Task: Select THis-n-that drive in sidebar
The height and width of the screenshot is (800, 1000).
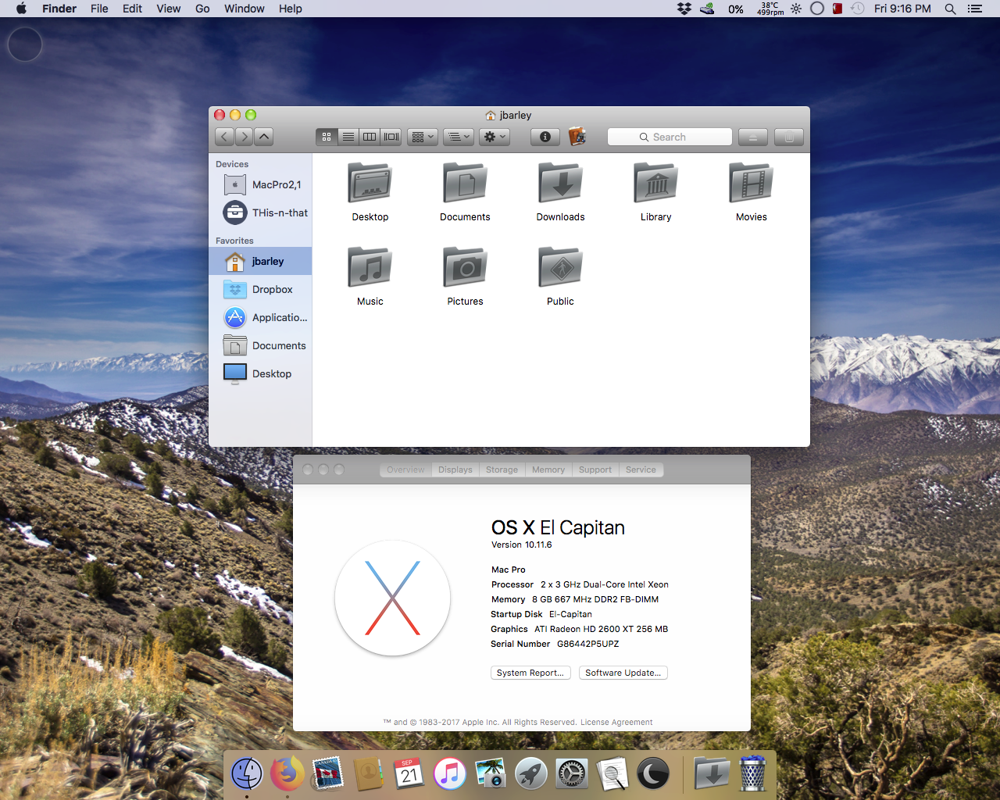Action: pos(262,212)
